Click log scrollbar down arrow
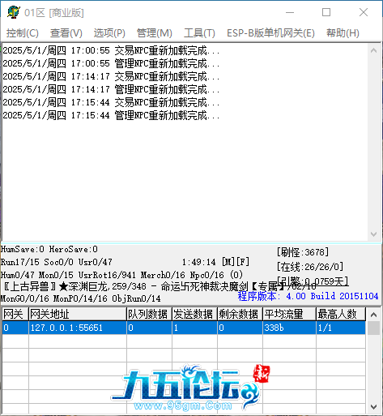Viewport: 383px width, 416px height. pyautogui.click(x=373, y=234)
